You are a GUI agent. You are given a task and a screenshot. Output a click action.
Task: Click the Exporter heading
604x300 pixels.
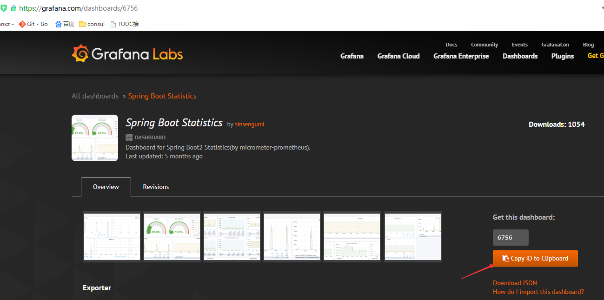pyautogui.click(x=97, y=288)
